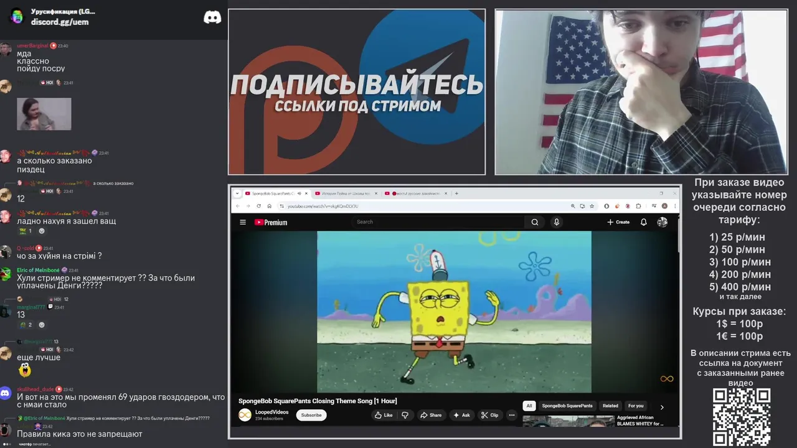
Task: Click the Clip scissors button
Action: pyautogui.click(x=489, y=415)
